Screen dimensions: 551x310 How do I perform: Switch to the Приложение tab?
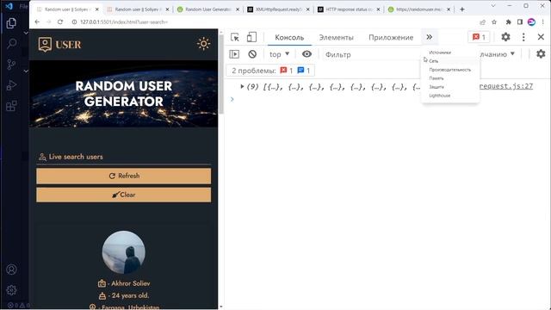coord(391,37)
